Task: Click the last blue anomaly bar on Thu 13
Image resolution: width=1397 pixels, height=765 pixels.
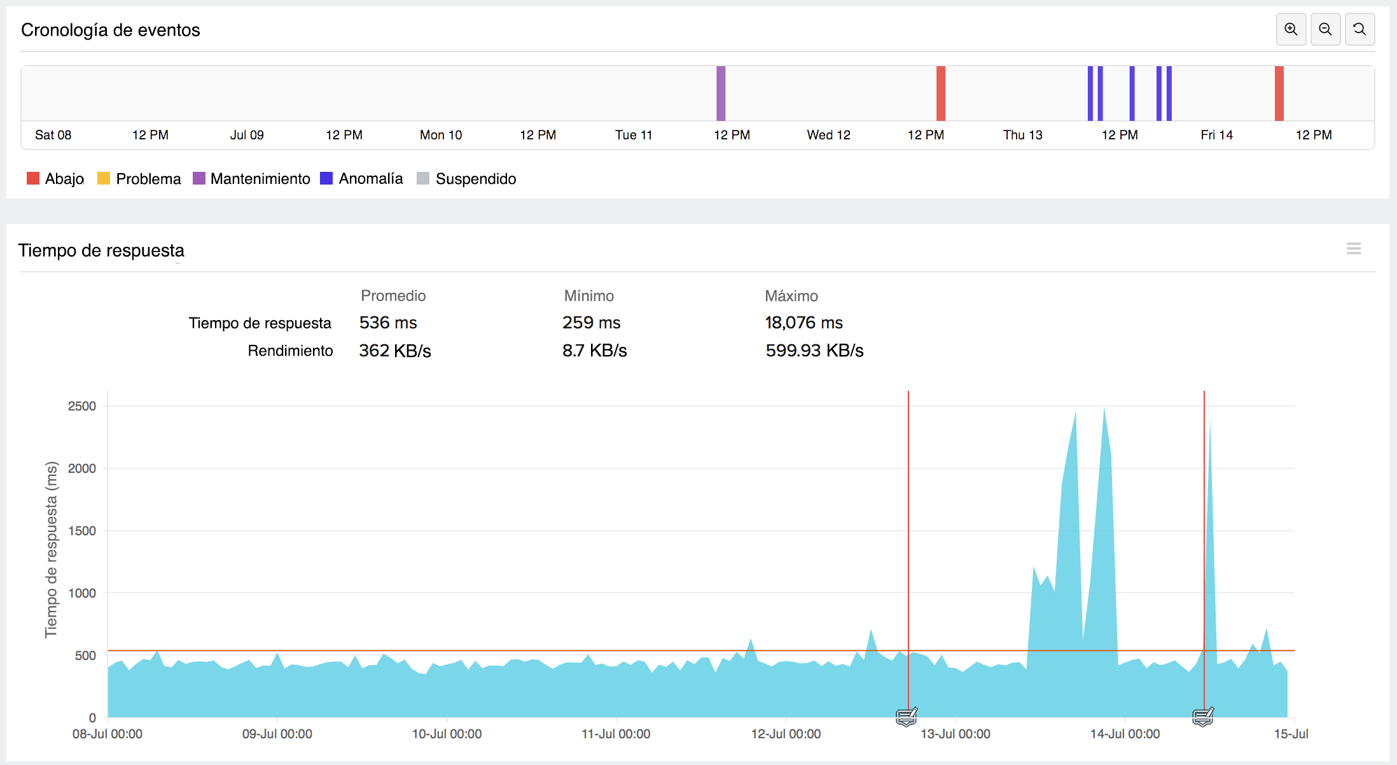Action: (x=1169, y=94)
